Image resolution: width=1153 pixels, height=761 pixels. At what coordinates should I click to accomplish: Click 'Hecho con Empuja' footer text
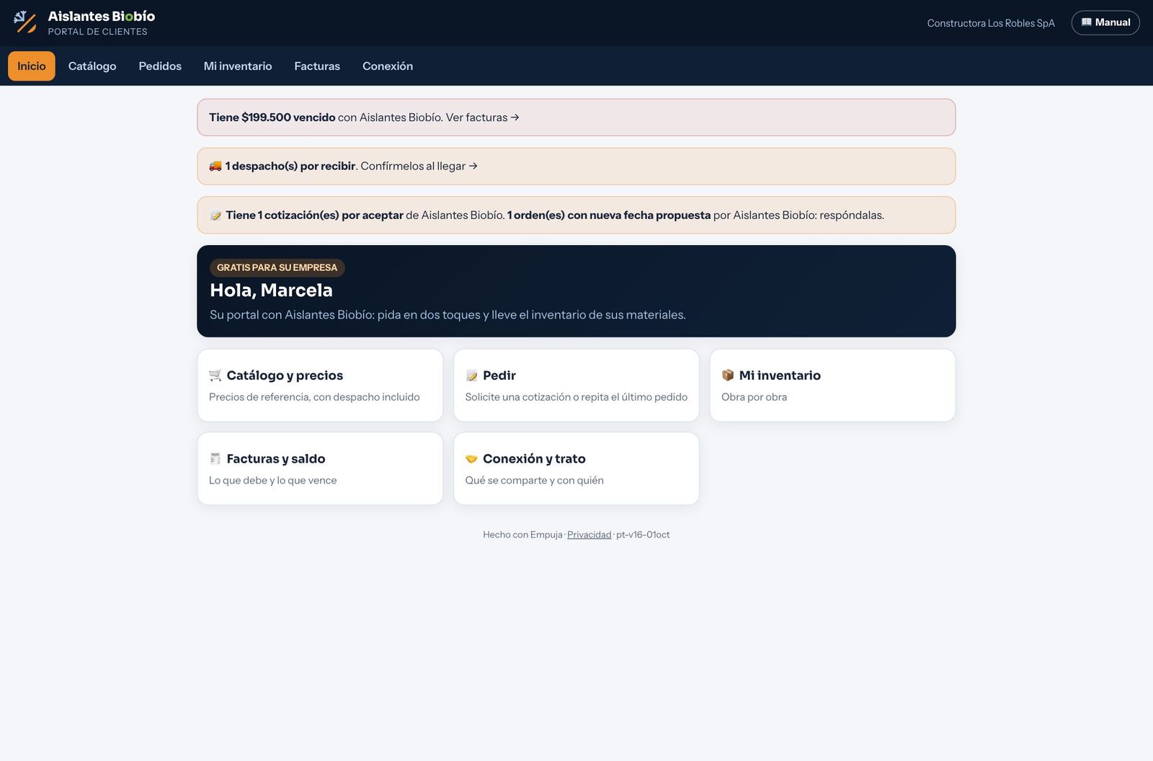pos(522,535)
